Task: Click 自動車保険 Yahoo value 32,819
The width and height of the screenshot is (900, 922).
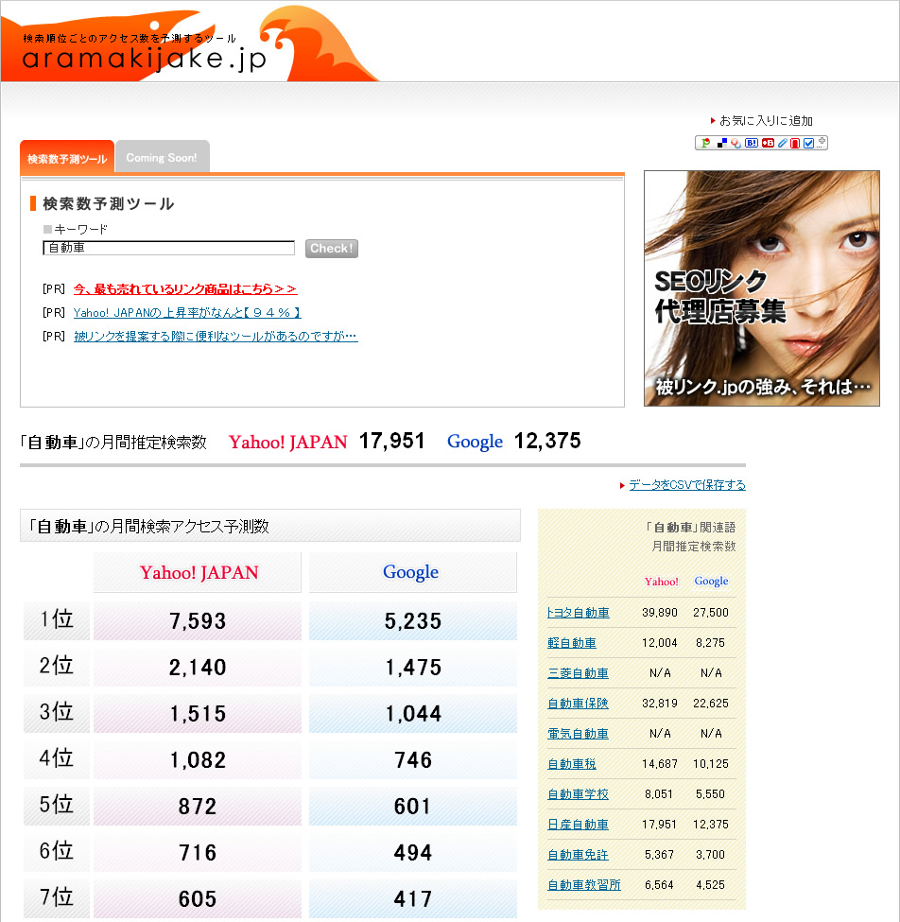Action: [660, 704]
